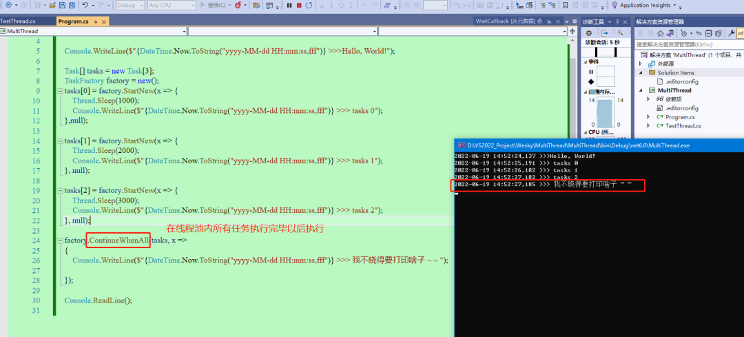
Task: Restart debugging with circular arrow icon
Action: tap(309, 6)
